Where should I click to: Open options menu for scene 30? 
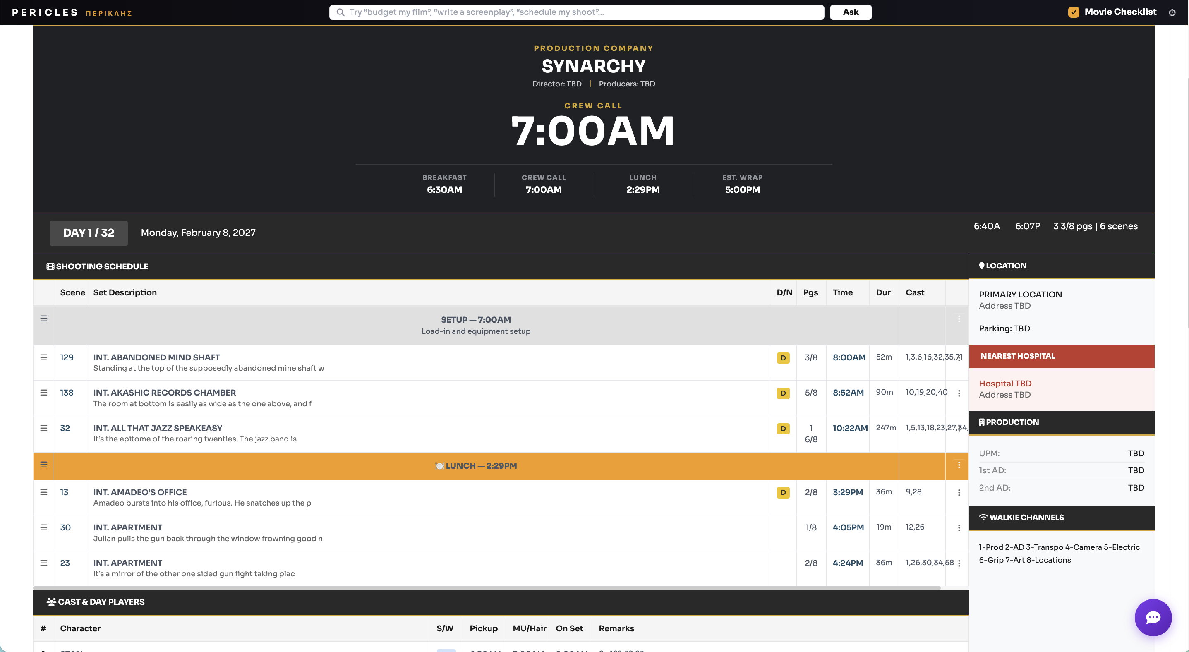(x=959, y=528)
